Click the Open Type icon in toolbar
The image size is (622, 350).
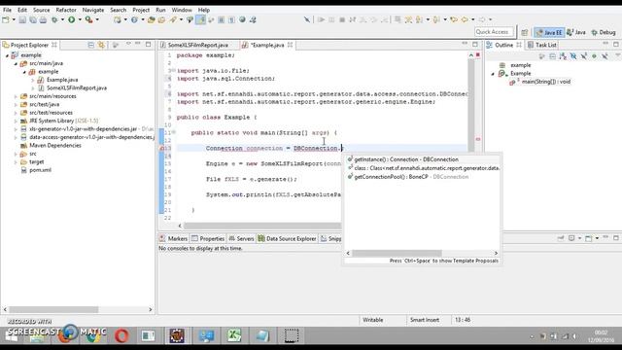151,19
